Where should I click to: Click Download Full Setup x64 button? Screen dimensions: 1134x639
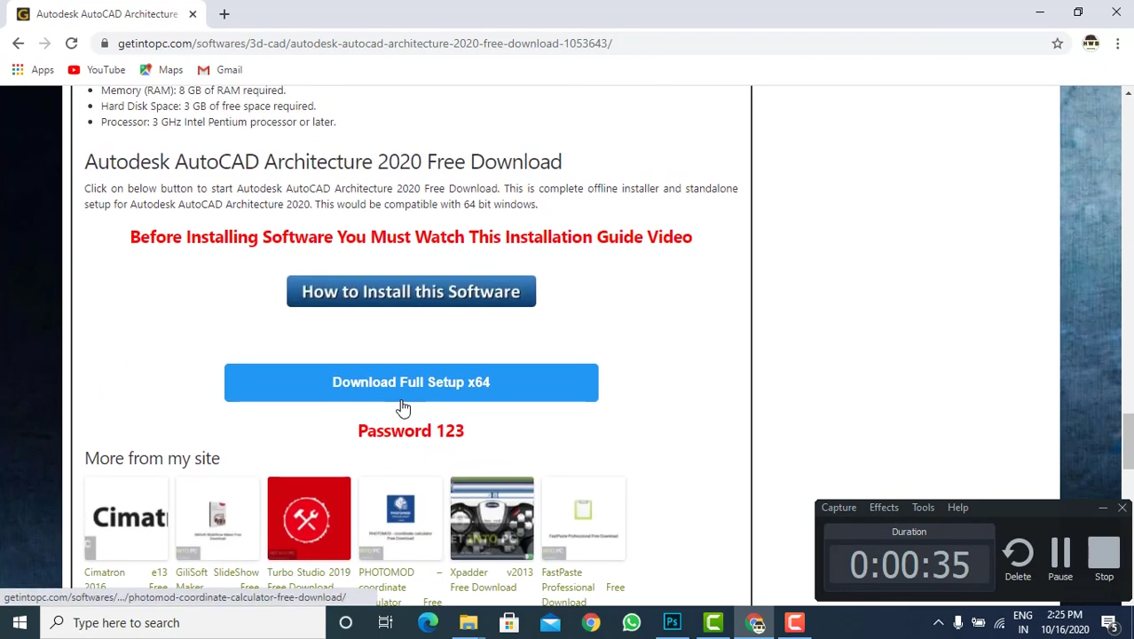[x=411, y=383]
